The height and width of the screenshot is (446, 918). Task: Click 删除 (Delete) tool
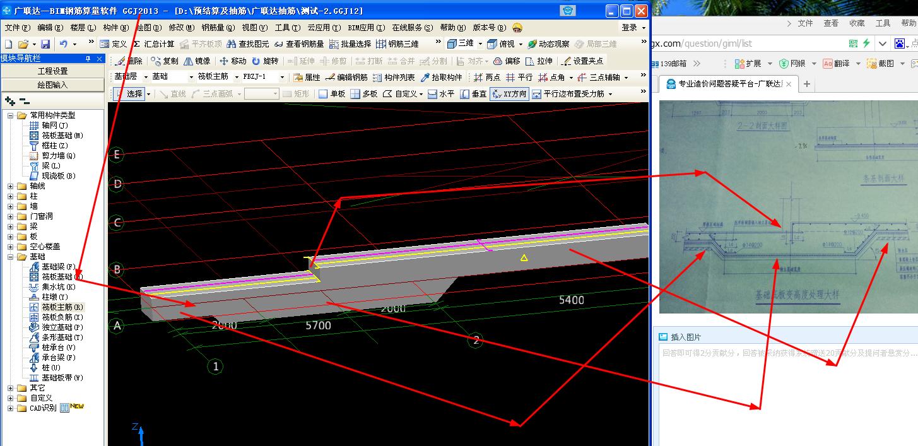click(x=129, y=61)
